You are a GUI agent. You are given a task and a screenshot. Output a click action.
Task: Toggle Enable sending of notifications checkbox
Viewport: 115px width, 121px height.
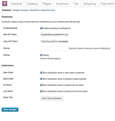pyautogui.click(x=41, y=28)
